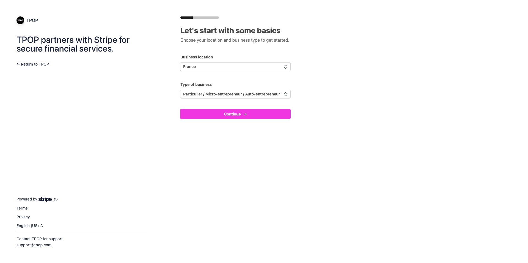Click the Type of business field label

pos(196,84)
